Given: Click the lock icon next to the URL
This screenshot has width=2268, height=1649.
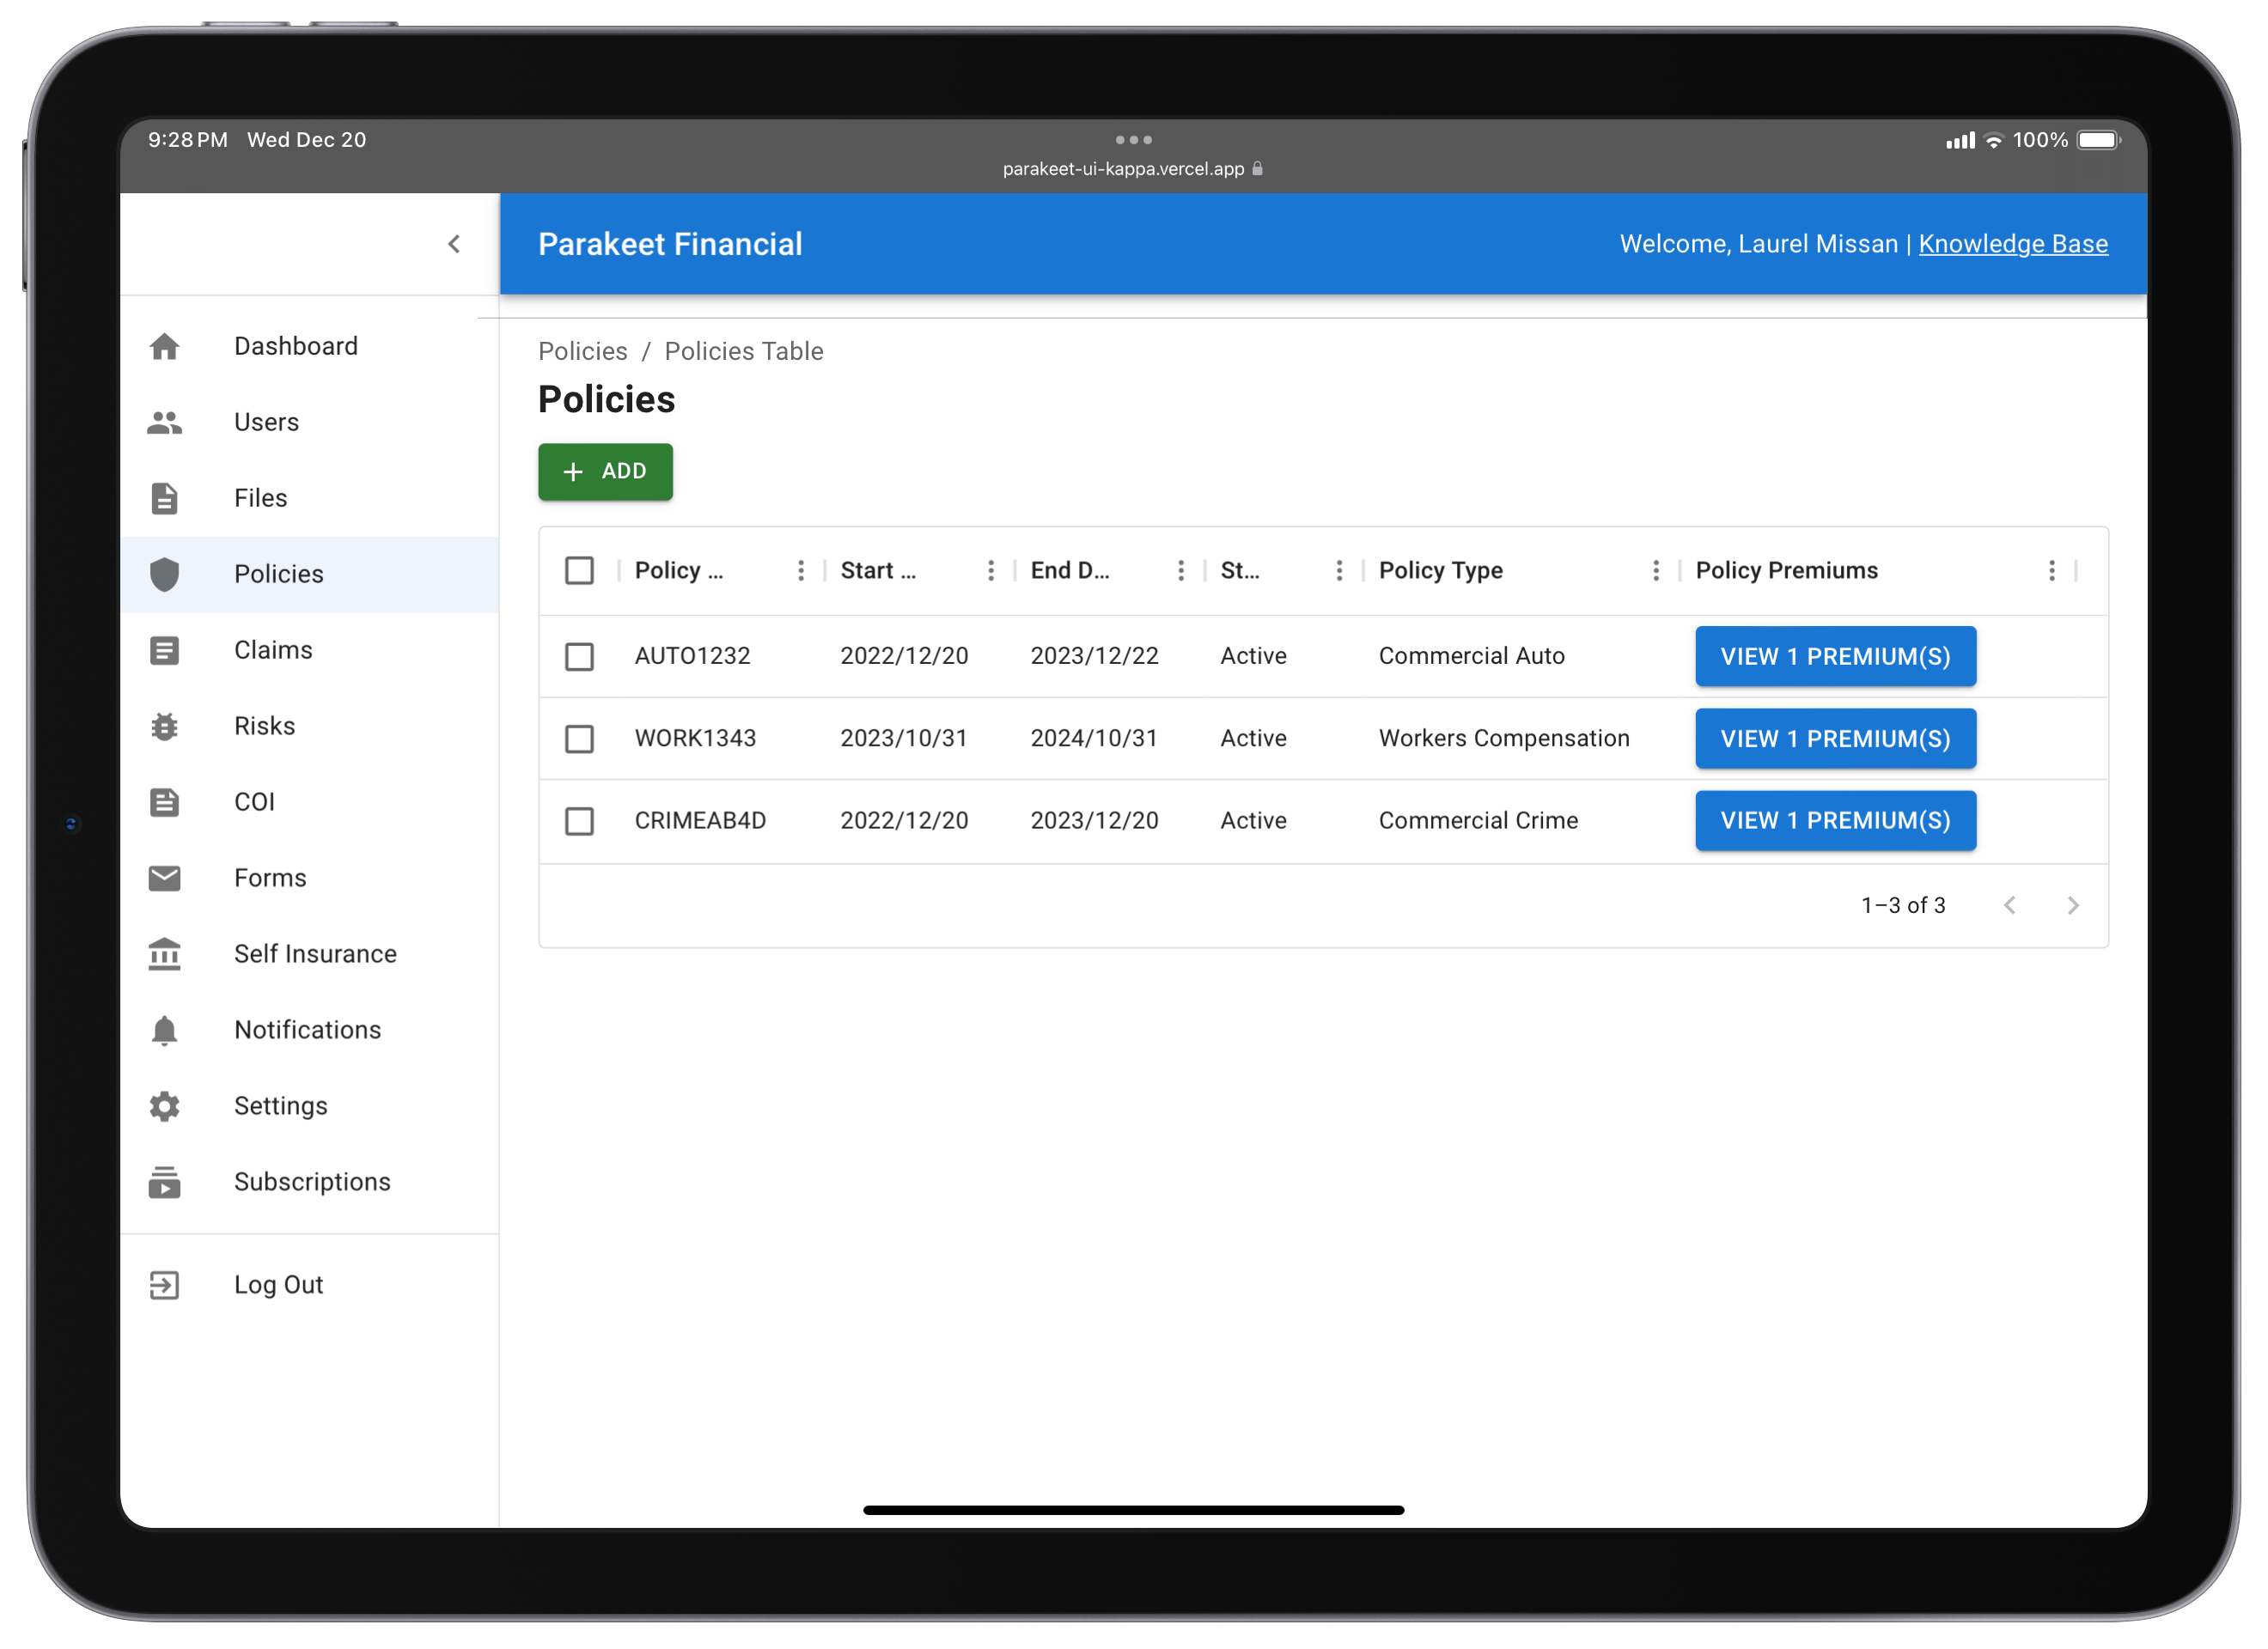Looking at the screenshot, I should 1258,169.
